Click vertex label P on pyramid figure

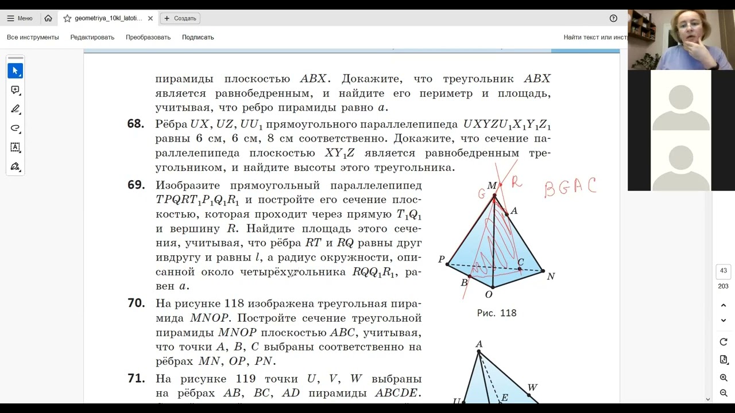point(442,259)
